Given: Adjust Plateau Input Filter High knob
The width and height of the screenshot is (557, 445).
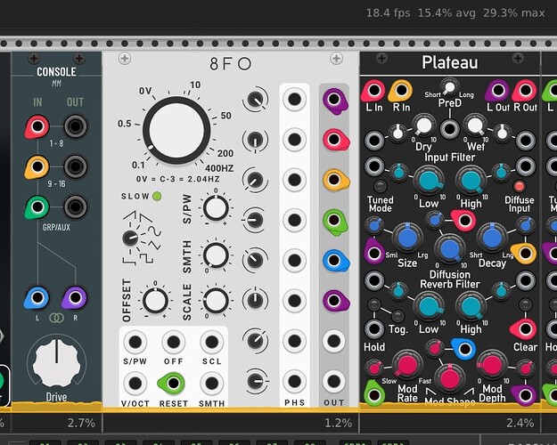Looking at the screenshot, I should [471, 181].
